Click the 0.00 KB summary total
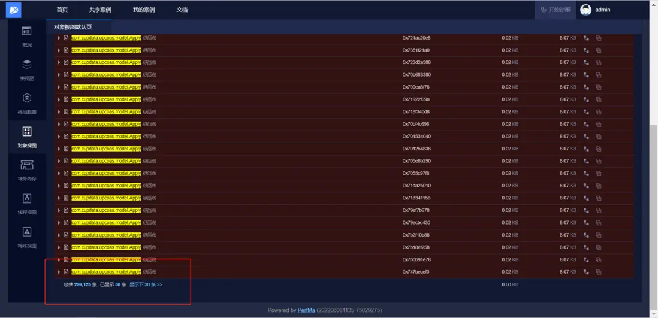 click(510, 284)
